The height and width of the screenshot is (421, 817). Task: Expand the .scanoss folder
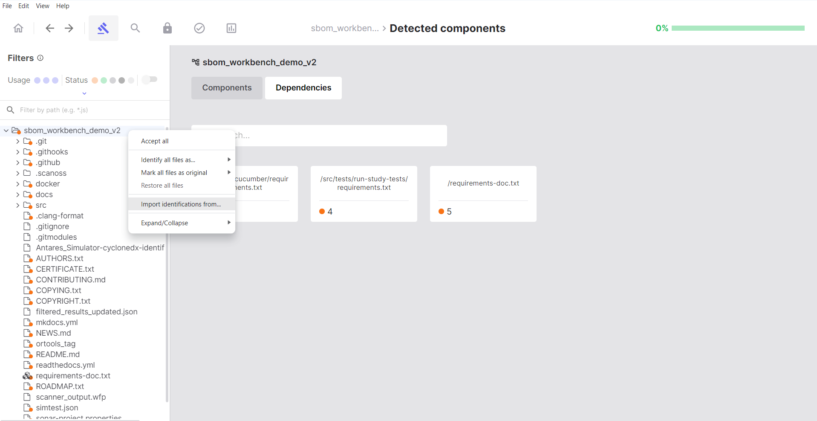[x=17, y=173]
